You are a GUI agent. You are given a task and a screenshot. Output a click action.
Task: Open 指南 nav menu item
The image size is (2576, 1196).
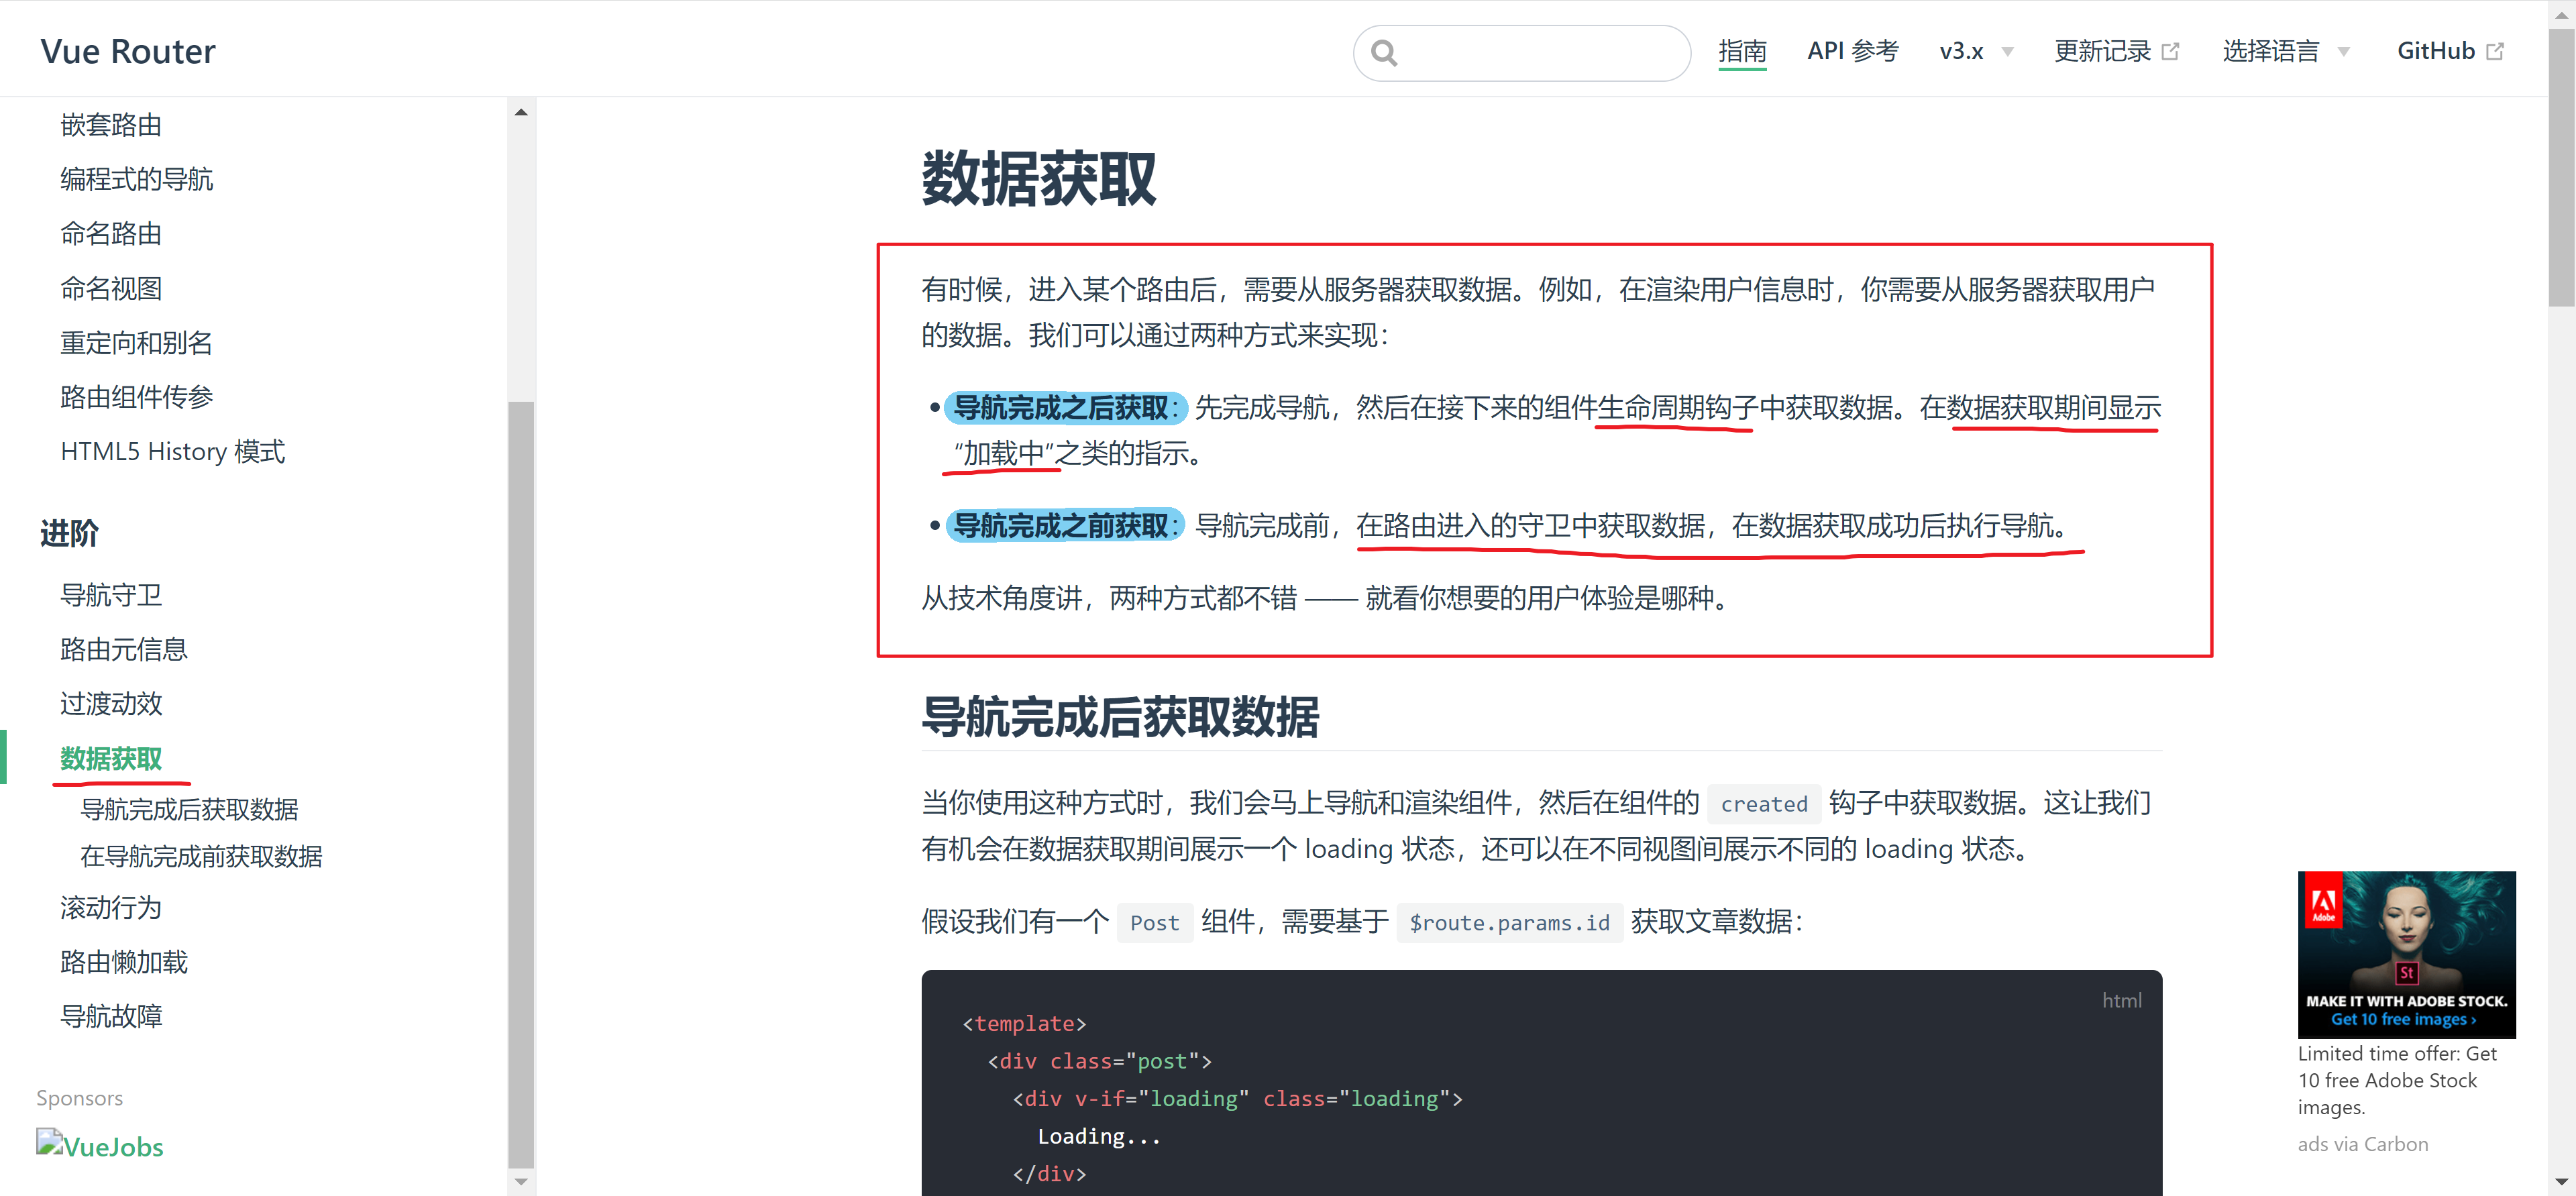[1742, 52]
